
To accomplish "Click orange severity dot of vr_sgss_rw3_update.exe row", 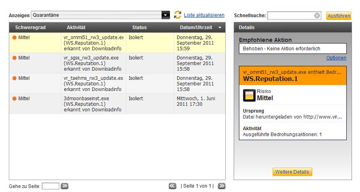I will click(x=14, y=58).
